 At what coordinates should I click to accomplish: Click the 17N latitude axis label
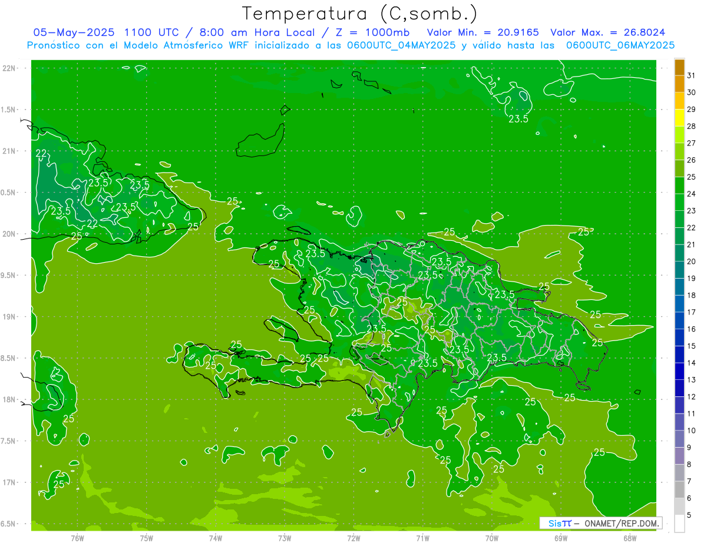9,482
